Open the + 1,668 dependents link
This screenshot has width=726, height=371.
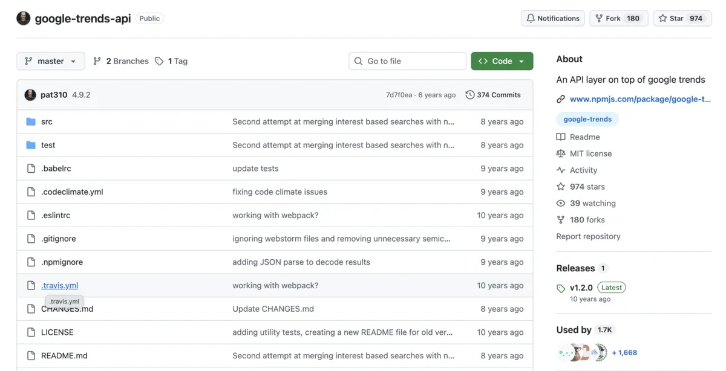pos(624,353)
